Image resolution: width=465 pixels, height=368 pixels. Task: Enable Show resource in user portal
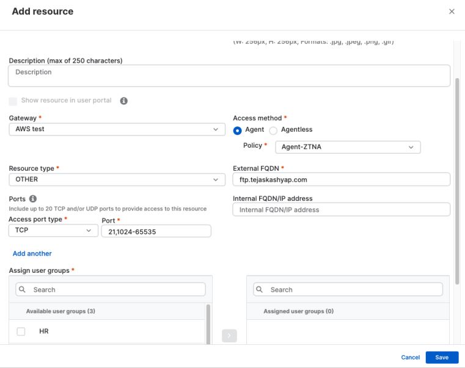pyautogui.click(x=13, y=101)
